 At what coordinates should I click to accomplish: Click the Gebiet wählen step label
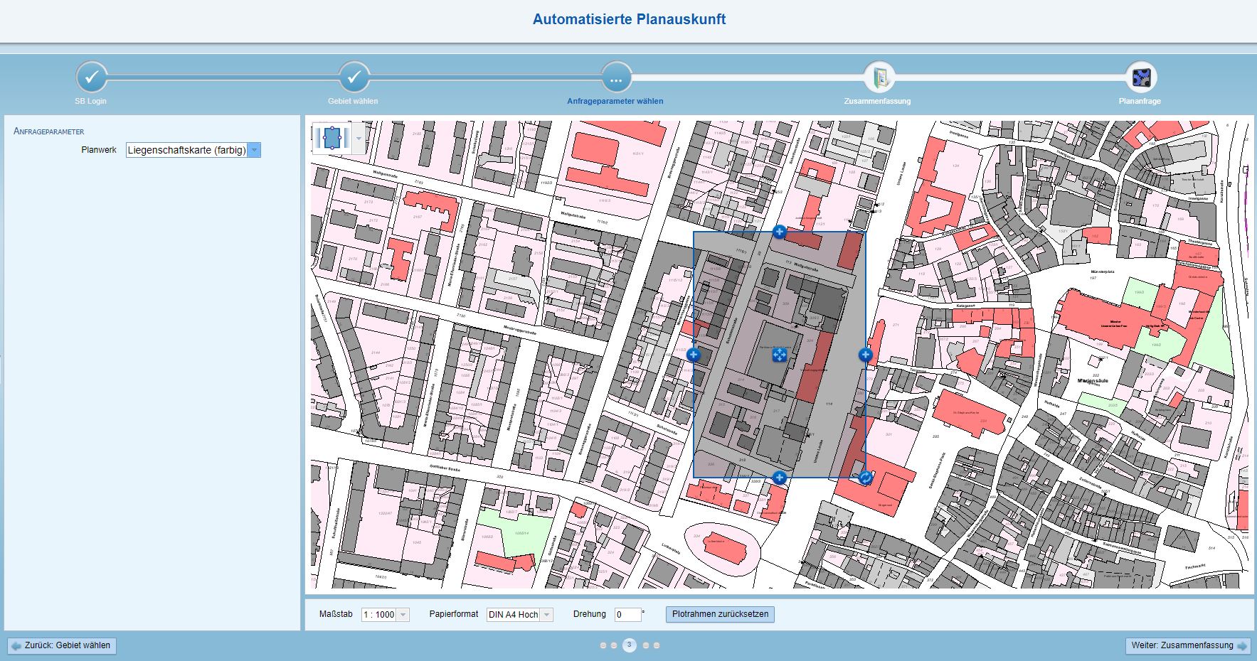[x=353, y=101]
